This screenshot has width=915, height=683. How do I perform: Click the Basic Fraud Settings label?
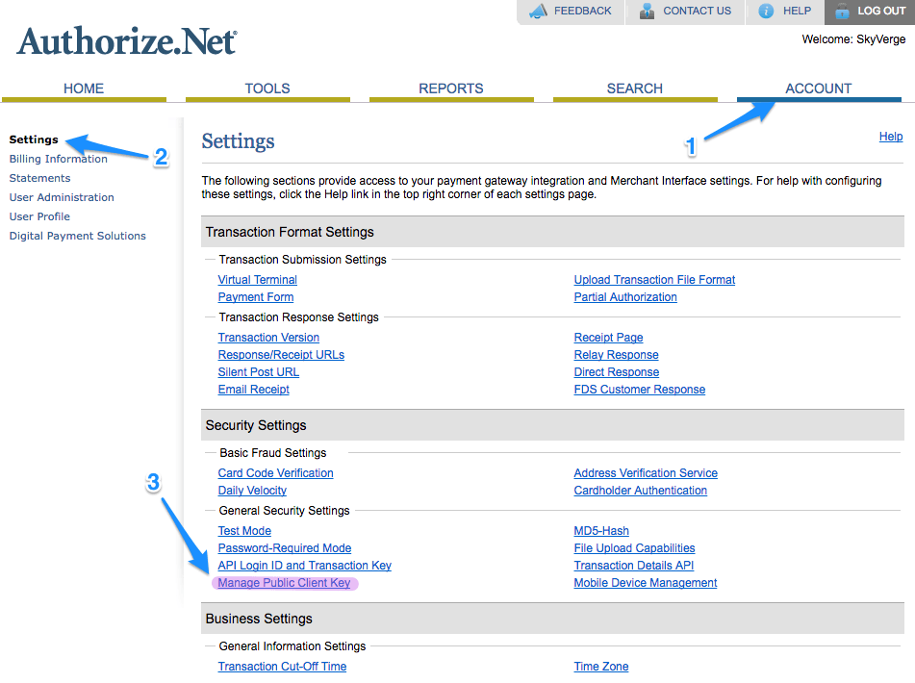(x=272, y=453)
